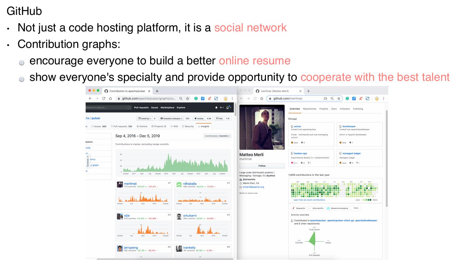Open the Pull requests 120 tab of pulsar repo
The image size is (467, 262).
click(122, 126)
